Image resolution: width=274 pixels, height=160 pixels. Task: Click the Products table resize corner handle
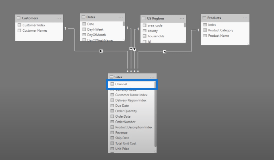click(247, 43)
